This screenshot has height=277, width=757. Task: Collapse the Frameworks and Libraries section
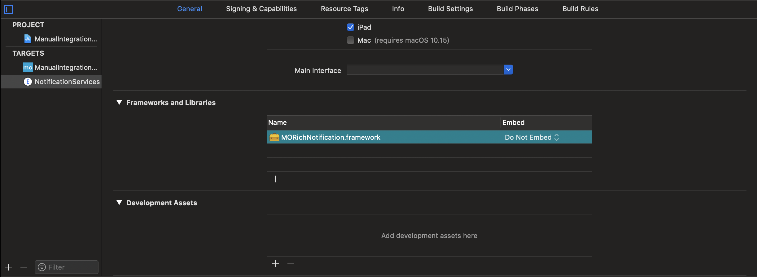pos(119,103)
